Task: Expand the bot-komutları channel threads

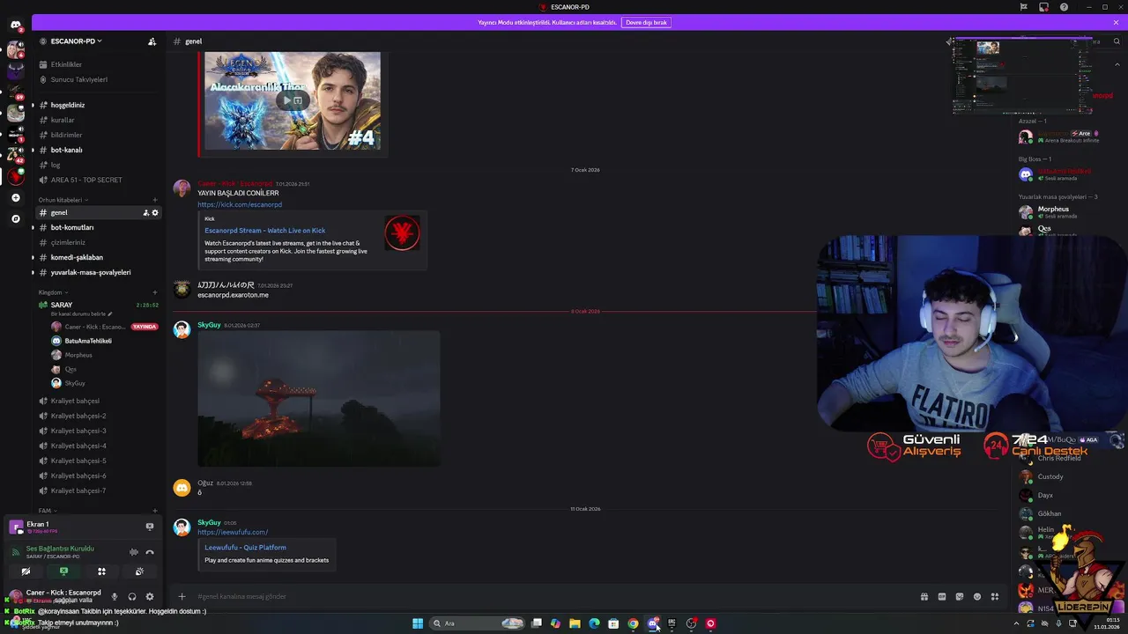Action: pos(33,227)
